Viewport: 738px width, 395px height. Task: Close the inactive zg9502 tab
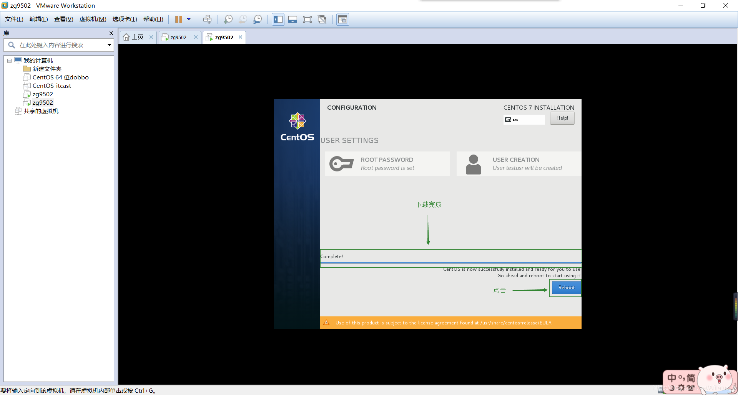click(196, 37)
